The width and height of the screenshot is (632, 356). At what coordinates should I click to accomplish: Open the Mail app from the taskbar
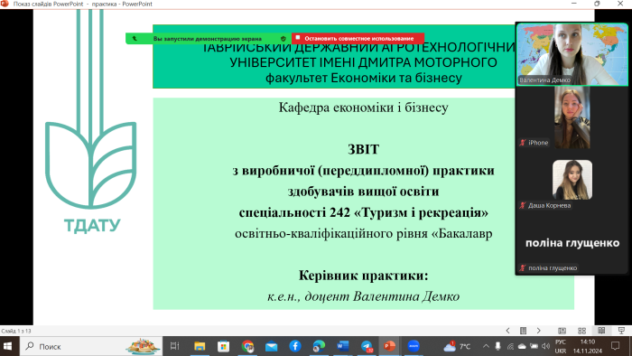point(271,346)
